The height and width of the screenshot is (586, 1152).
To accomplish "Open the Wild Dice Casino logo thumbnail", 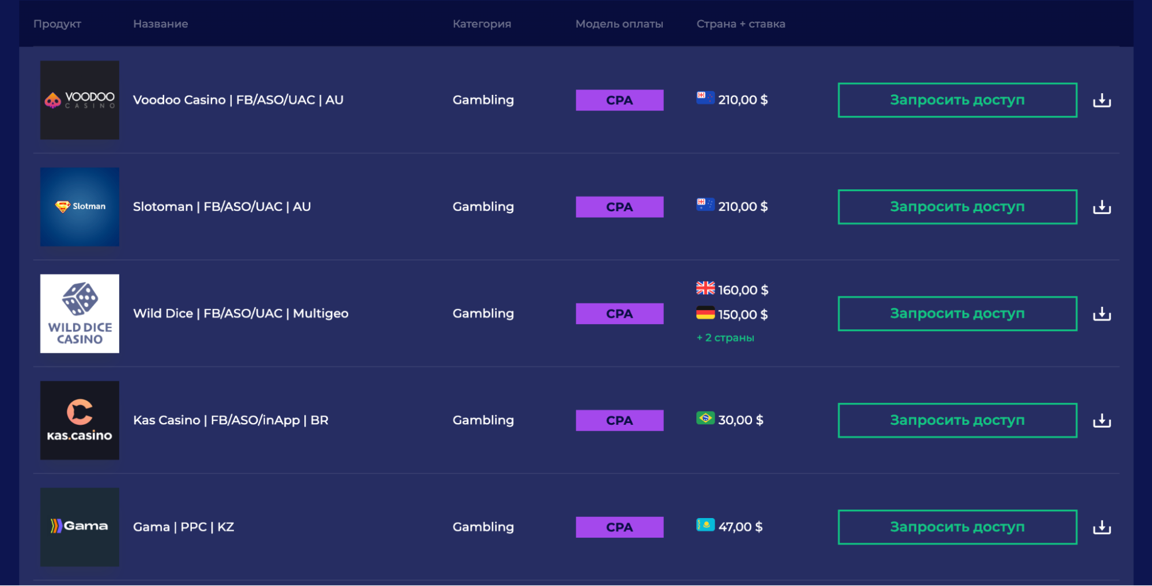I will pos(80,314).
